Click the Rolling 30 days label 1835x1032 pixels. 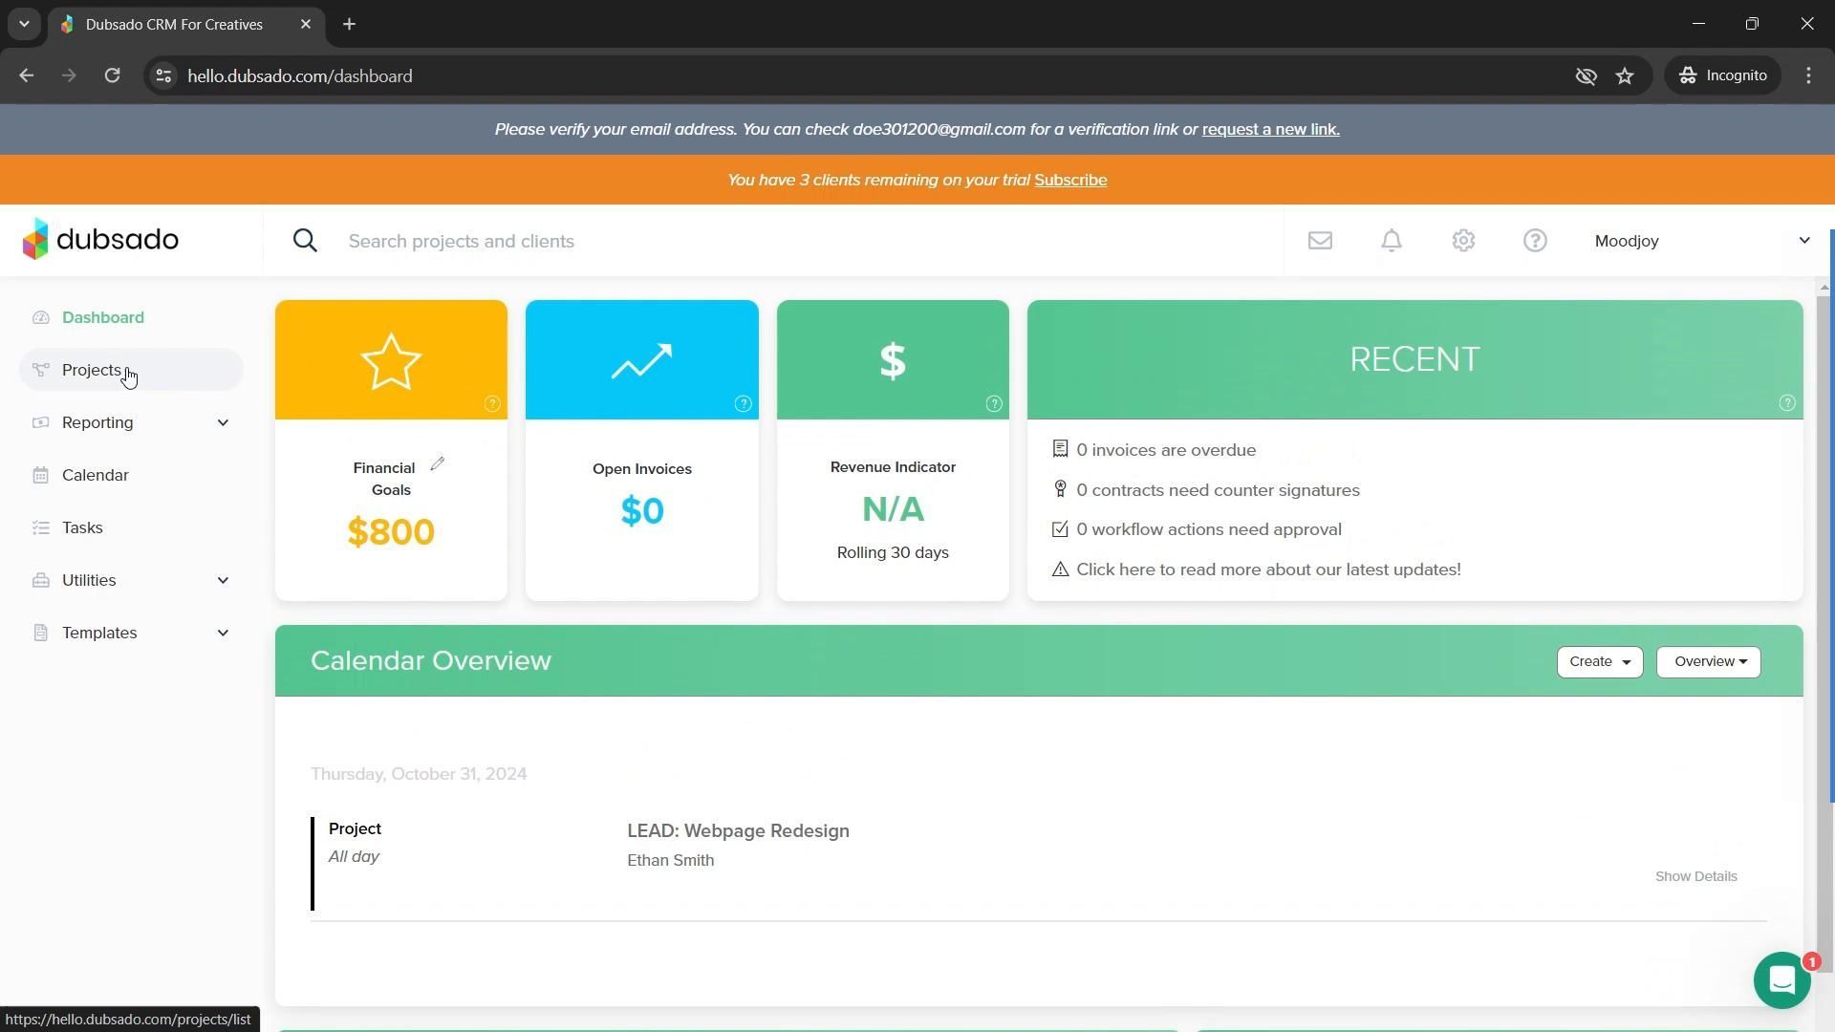pyautogui.click(x=893, y=552)
